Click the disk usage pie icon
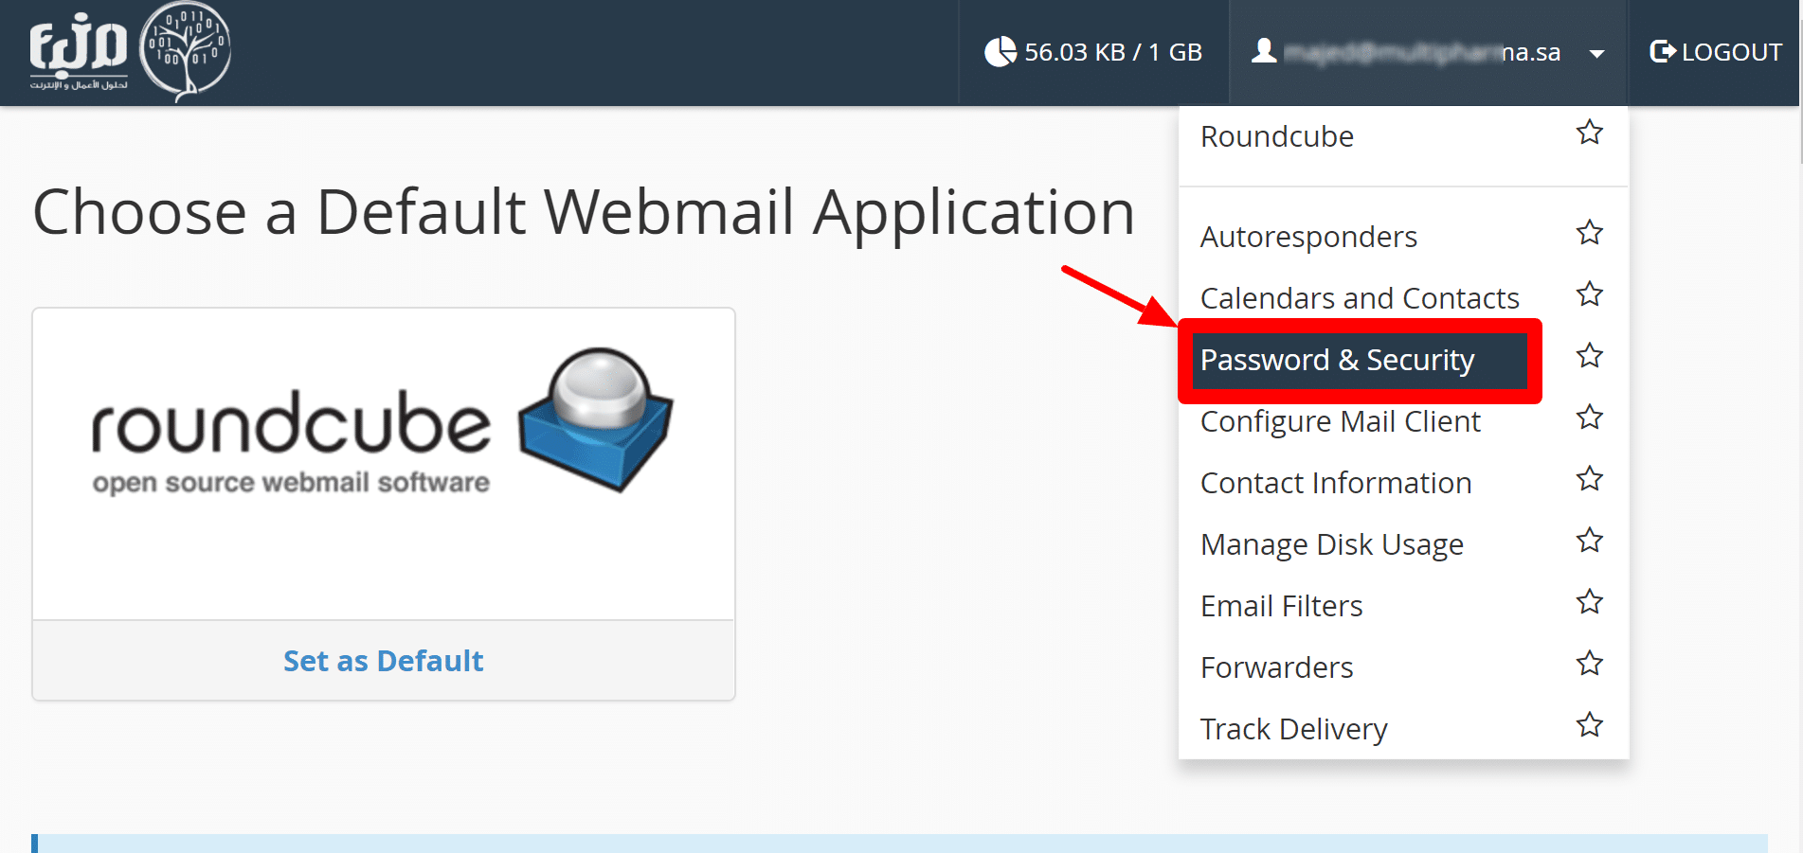The width and height of the screenshot is (1803, 853). tap(1000, 52)
